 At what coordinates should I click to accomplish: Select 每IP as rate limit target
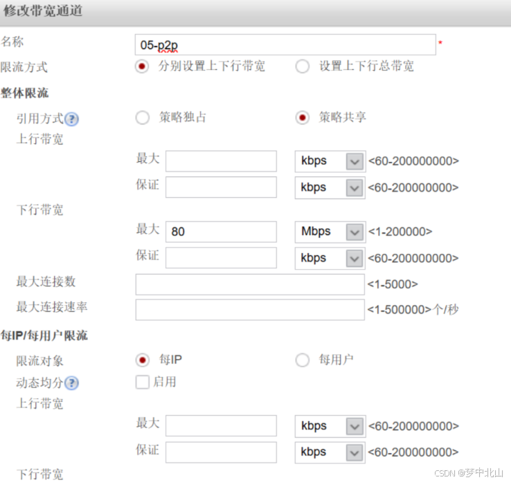[143, 360]
